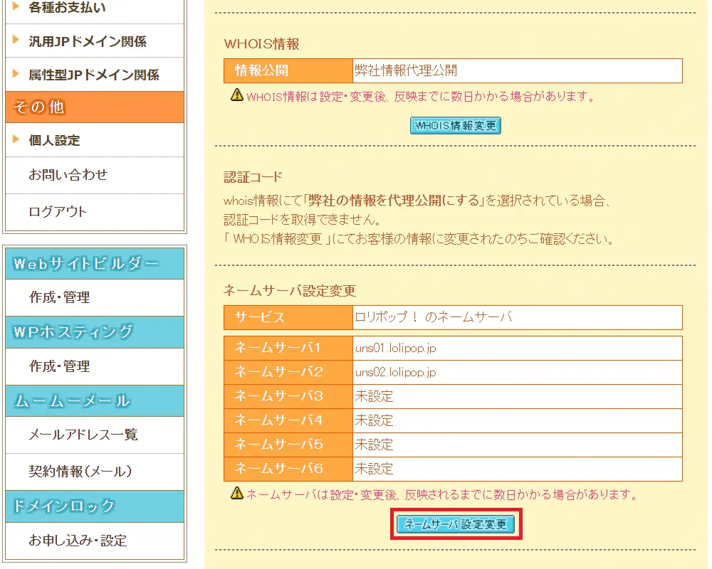Click the 弊社情報代理公開 field value

click(406, 70)
